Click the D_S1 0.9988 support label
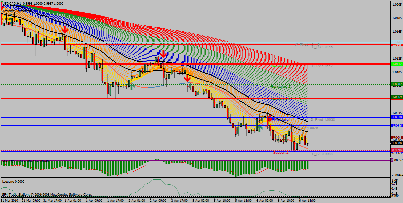Viewport: 403px width, 203px height. click(322, 154)
